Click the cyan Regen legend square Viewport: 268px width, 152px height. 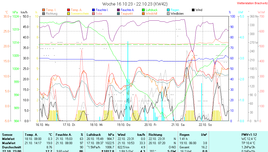[x=168, y=10]
